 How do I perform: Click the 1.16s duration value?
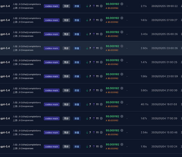tap(144, 147)
